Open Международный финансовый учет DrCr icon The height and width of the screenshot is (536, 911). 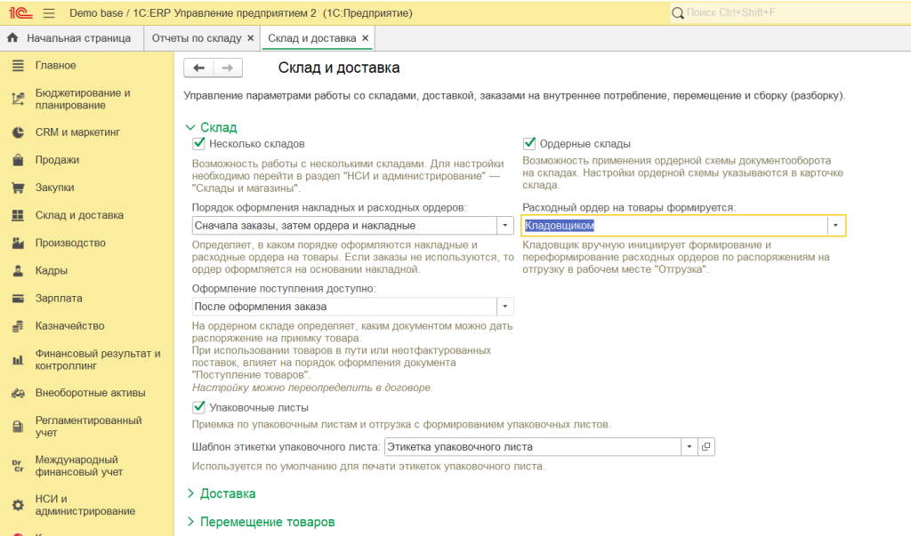point(18,466)
